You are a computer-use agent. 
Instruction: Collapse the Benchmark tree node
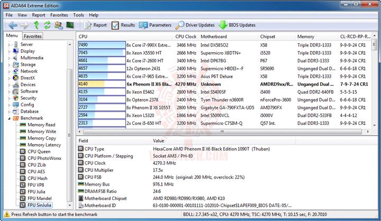click(9, 118)
